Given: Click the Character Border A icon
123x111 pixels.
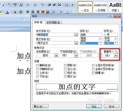Looking at the screenshot, I should [21, 5].
